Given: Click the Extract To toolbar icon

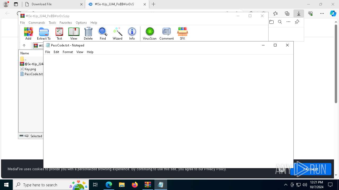Looking at the screenshot, I should click(44, 34).
